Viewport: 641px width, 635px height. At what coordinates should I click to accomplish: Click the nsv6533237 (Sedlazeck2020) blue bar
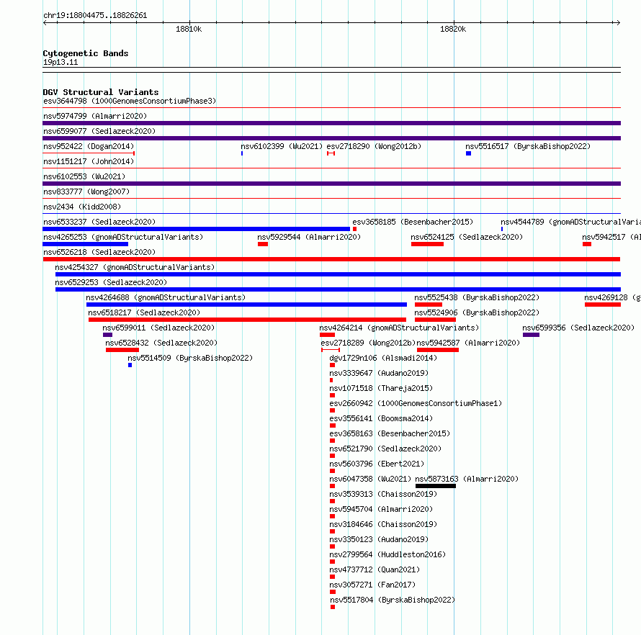196,229
